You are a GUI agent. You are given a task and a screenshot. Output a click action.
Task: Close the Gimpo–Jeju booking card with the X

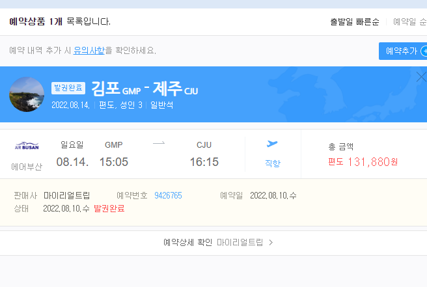(x=421, y=77)
